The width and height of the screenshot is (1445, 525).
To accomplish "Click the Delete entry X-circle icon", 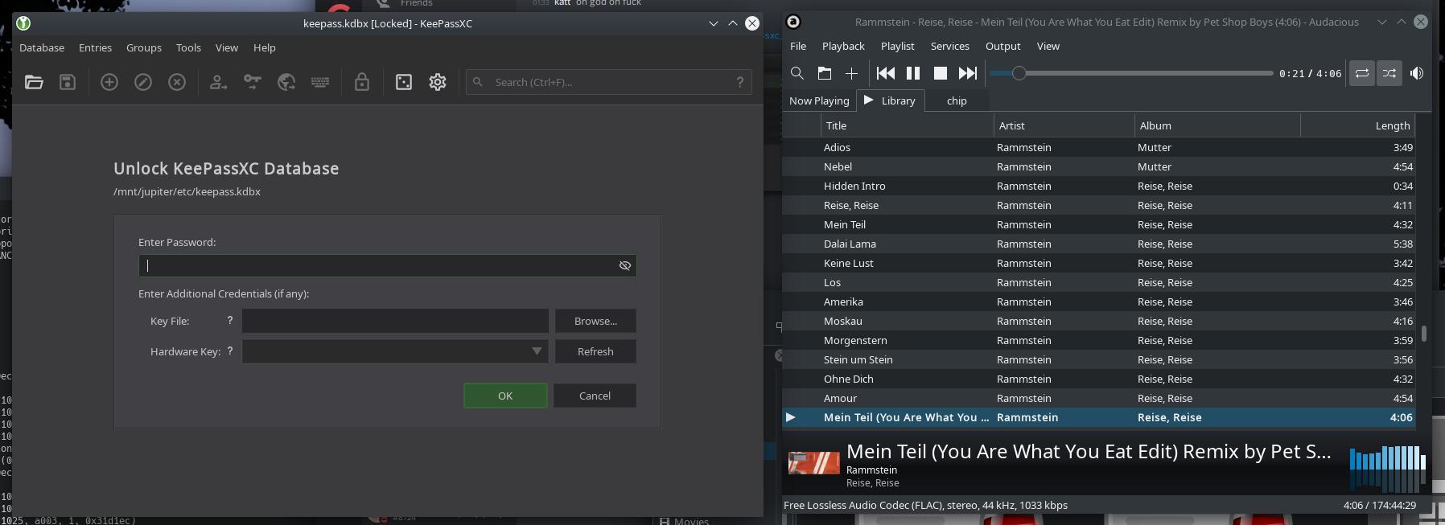I will 177,82.
